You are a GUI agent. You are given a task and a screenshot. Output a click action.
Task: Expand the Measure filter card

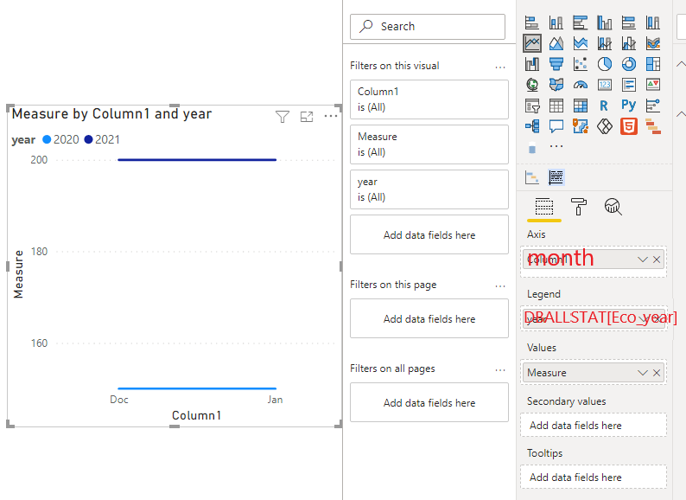click(x=429, y=144)
